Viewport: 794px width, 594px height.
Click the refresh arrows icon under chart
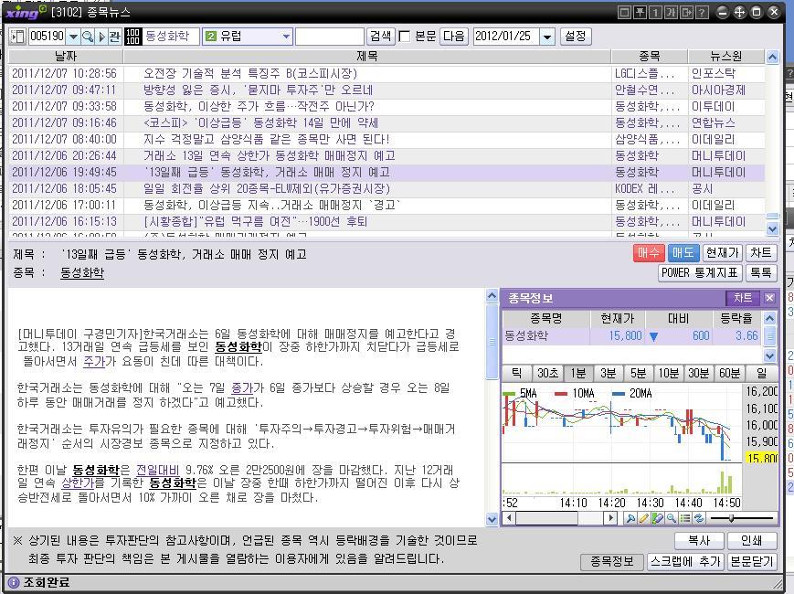coord(699,518)
